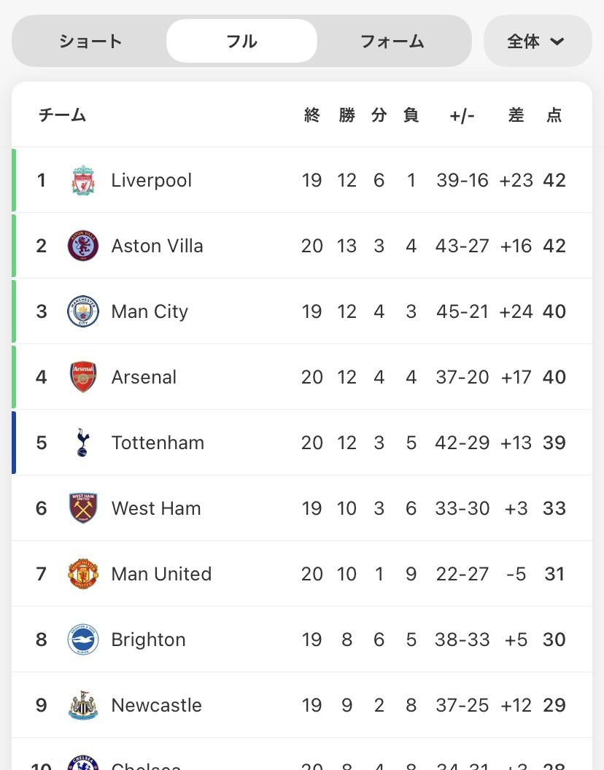Screen dimensions: 604x770
Task: Open the Liverpool team name link
Action: click(x=152, y=180)
